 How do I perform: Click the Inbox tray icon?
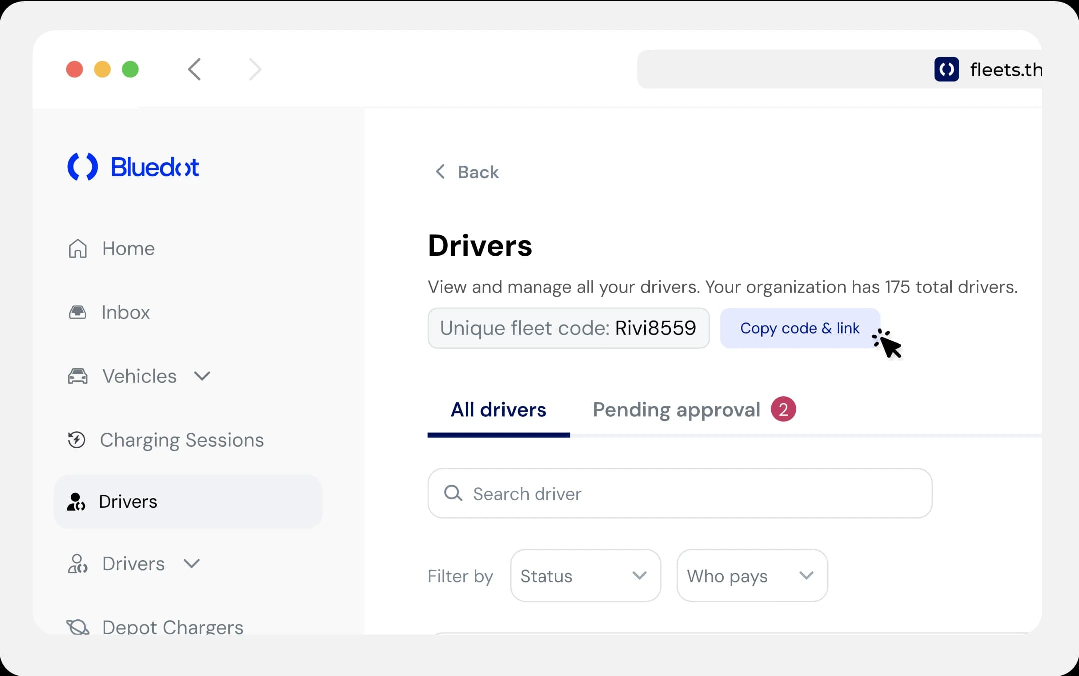(77, 312)
